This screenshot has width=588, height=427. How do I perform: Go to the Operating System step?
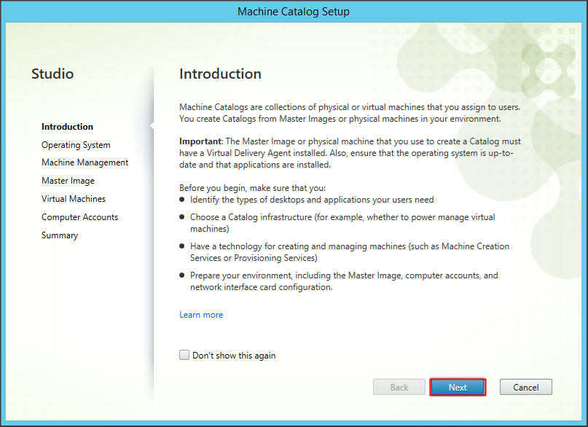(76, 145)
